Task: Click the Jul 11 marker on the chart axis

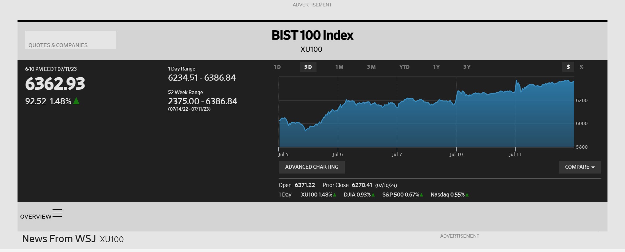Action: 515,154
